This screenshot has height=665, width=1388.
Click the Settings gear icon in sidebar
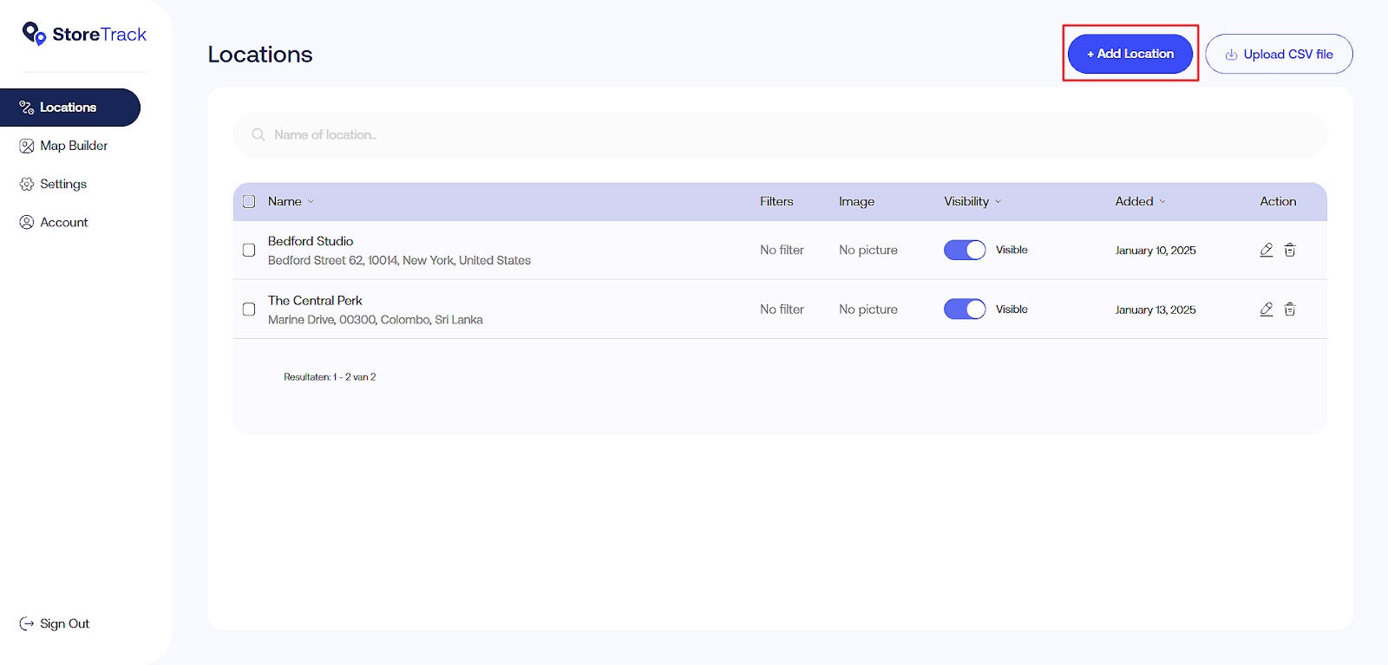click(x=27, y=184)
